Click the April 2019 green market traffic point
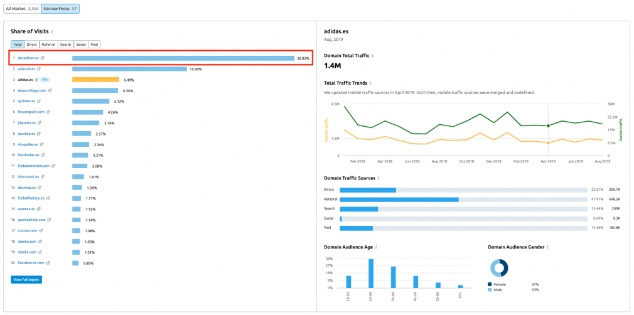Screen dimensions: 634x315 coord(548,125)
